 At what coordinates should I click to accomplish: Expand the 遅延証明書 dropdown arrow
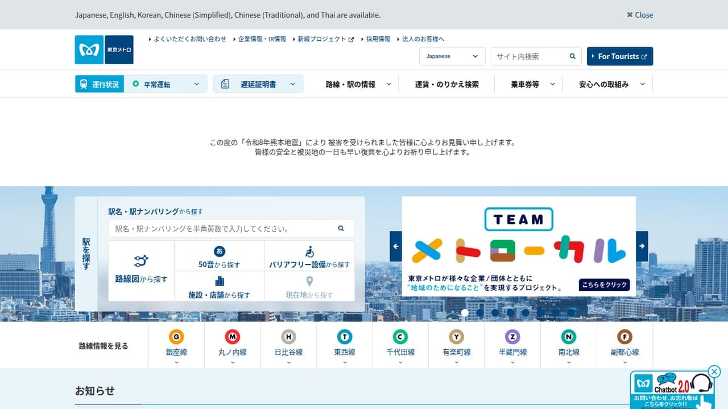[293, 84]
